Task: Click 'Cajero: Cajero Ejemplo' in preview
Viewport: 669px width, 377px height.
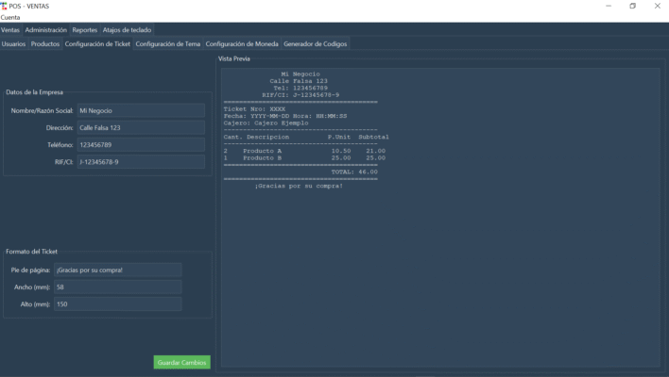Action: pos(266,123)
